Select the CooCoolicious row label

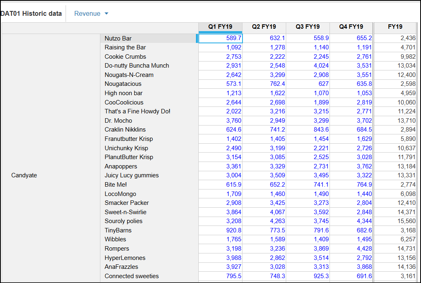coord(149,102)
